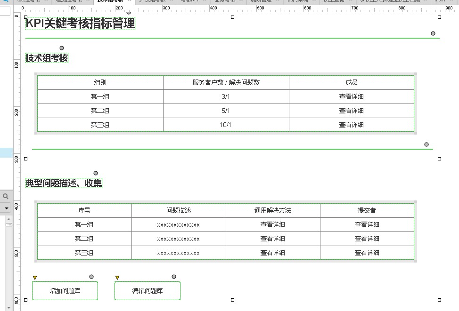This screenshot has height=311, width=459.
Task: Open the dropdown arrow below the search icon
Action: 6,207
